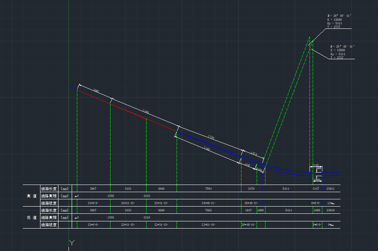The width and height of the screenshot is (378, 251).
Task: Click the 23810 total length cell
Action: tap(331, 210)
